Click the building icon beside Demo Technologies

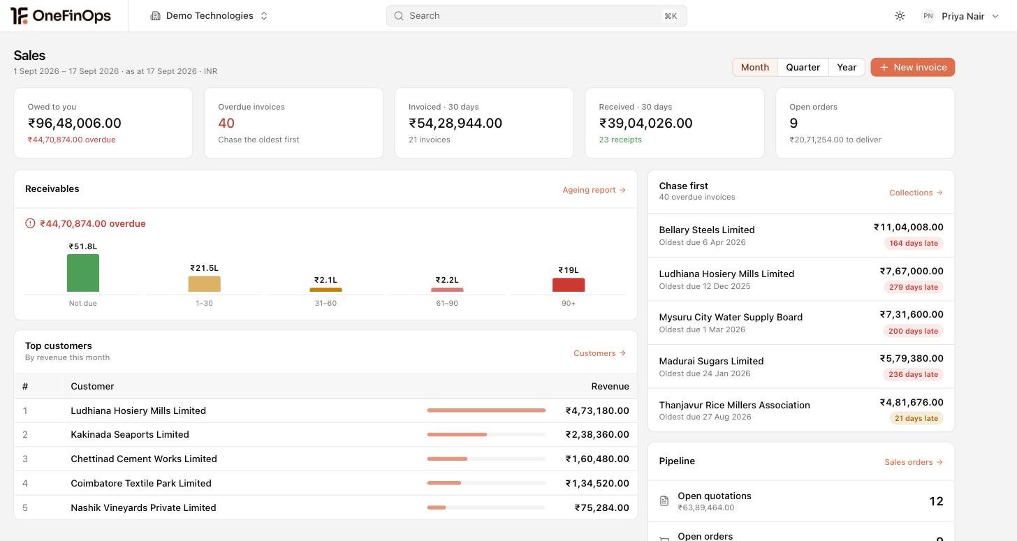pyautogui.click(x=155, y=16)
